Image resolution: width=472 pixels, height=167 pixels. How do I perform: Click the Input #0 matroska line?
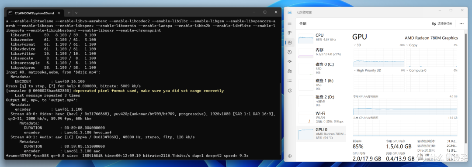(x=53, y=72)
